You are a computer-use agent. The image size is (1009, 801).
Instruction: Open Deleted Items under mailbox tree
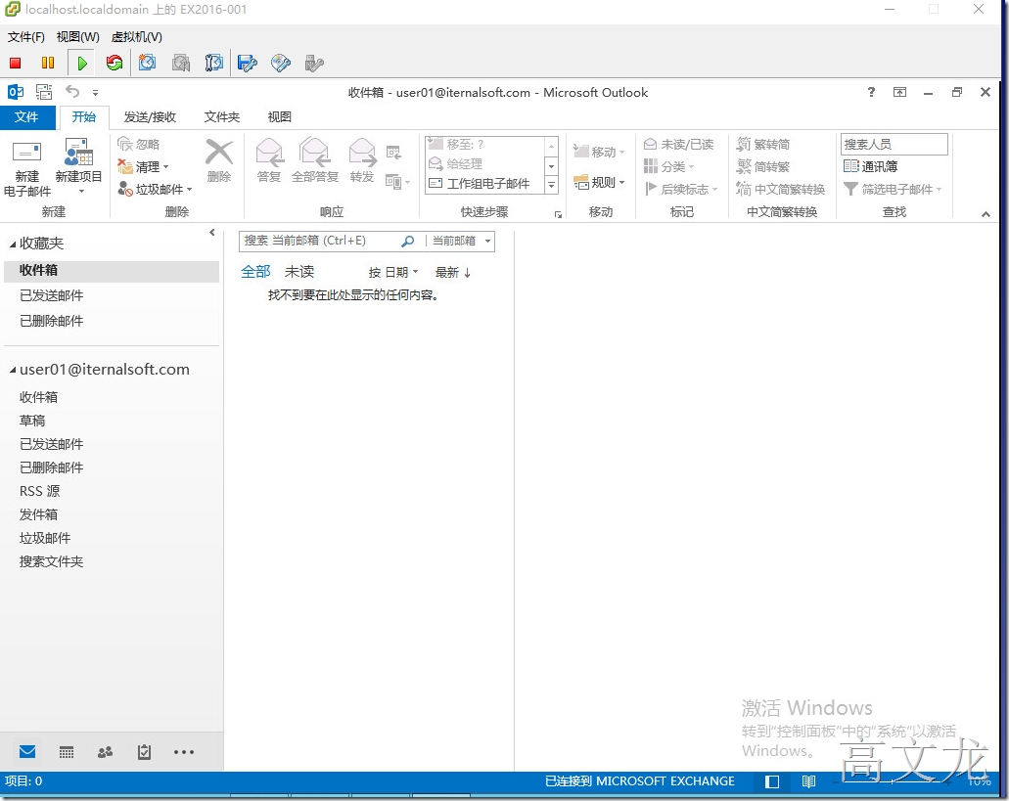(52, 467)
